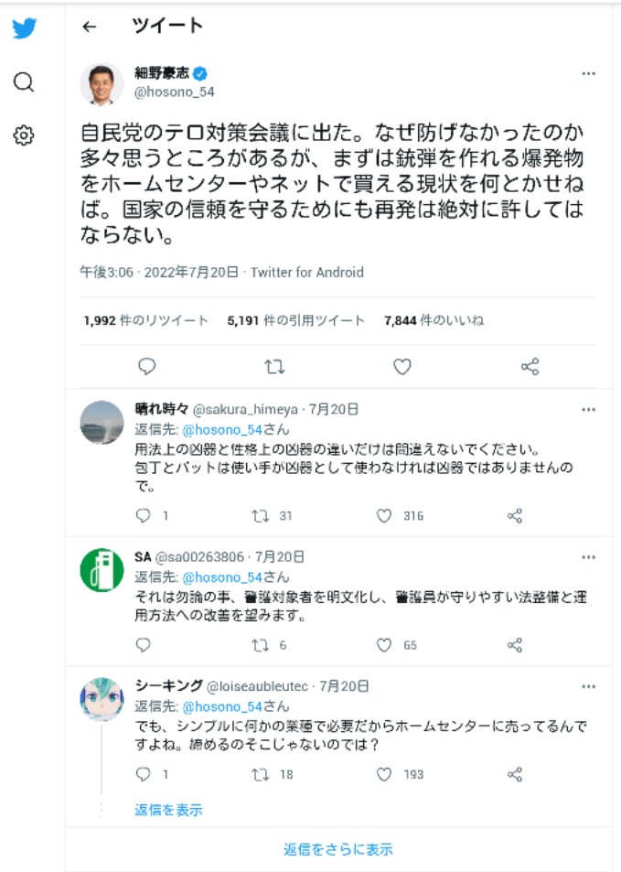
Task: Open reply composer on シーキング's reply
Action: pyautogui.click(x=144, y=775)
